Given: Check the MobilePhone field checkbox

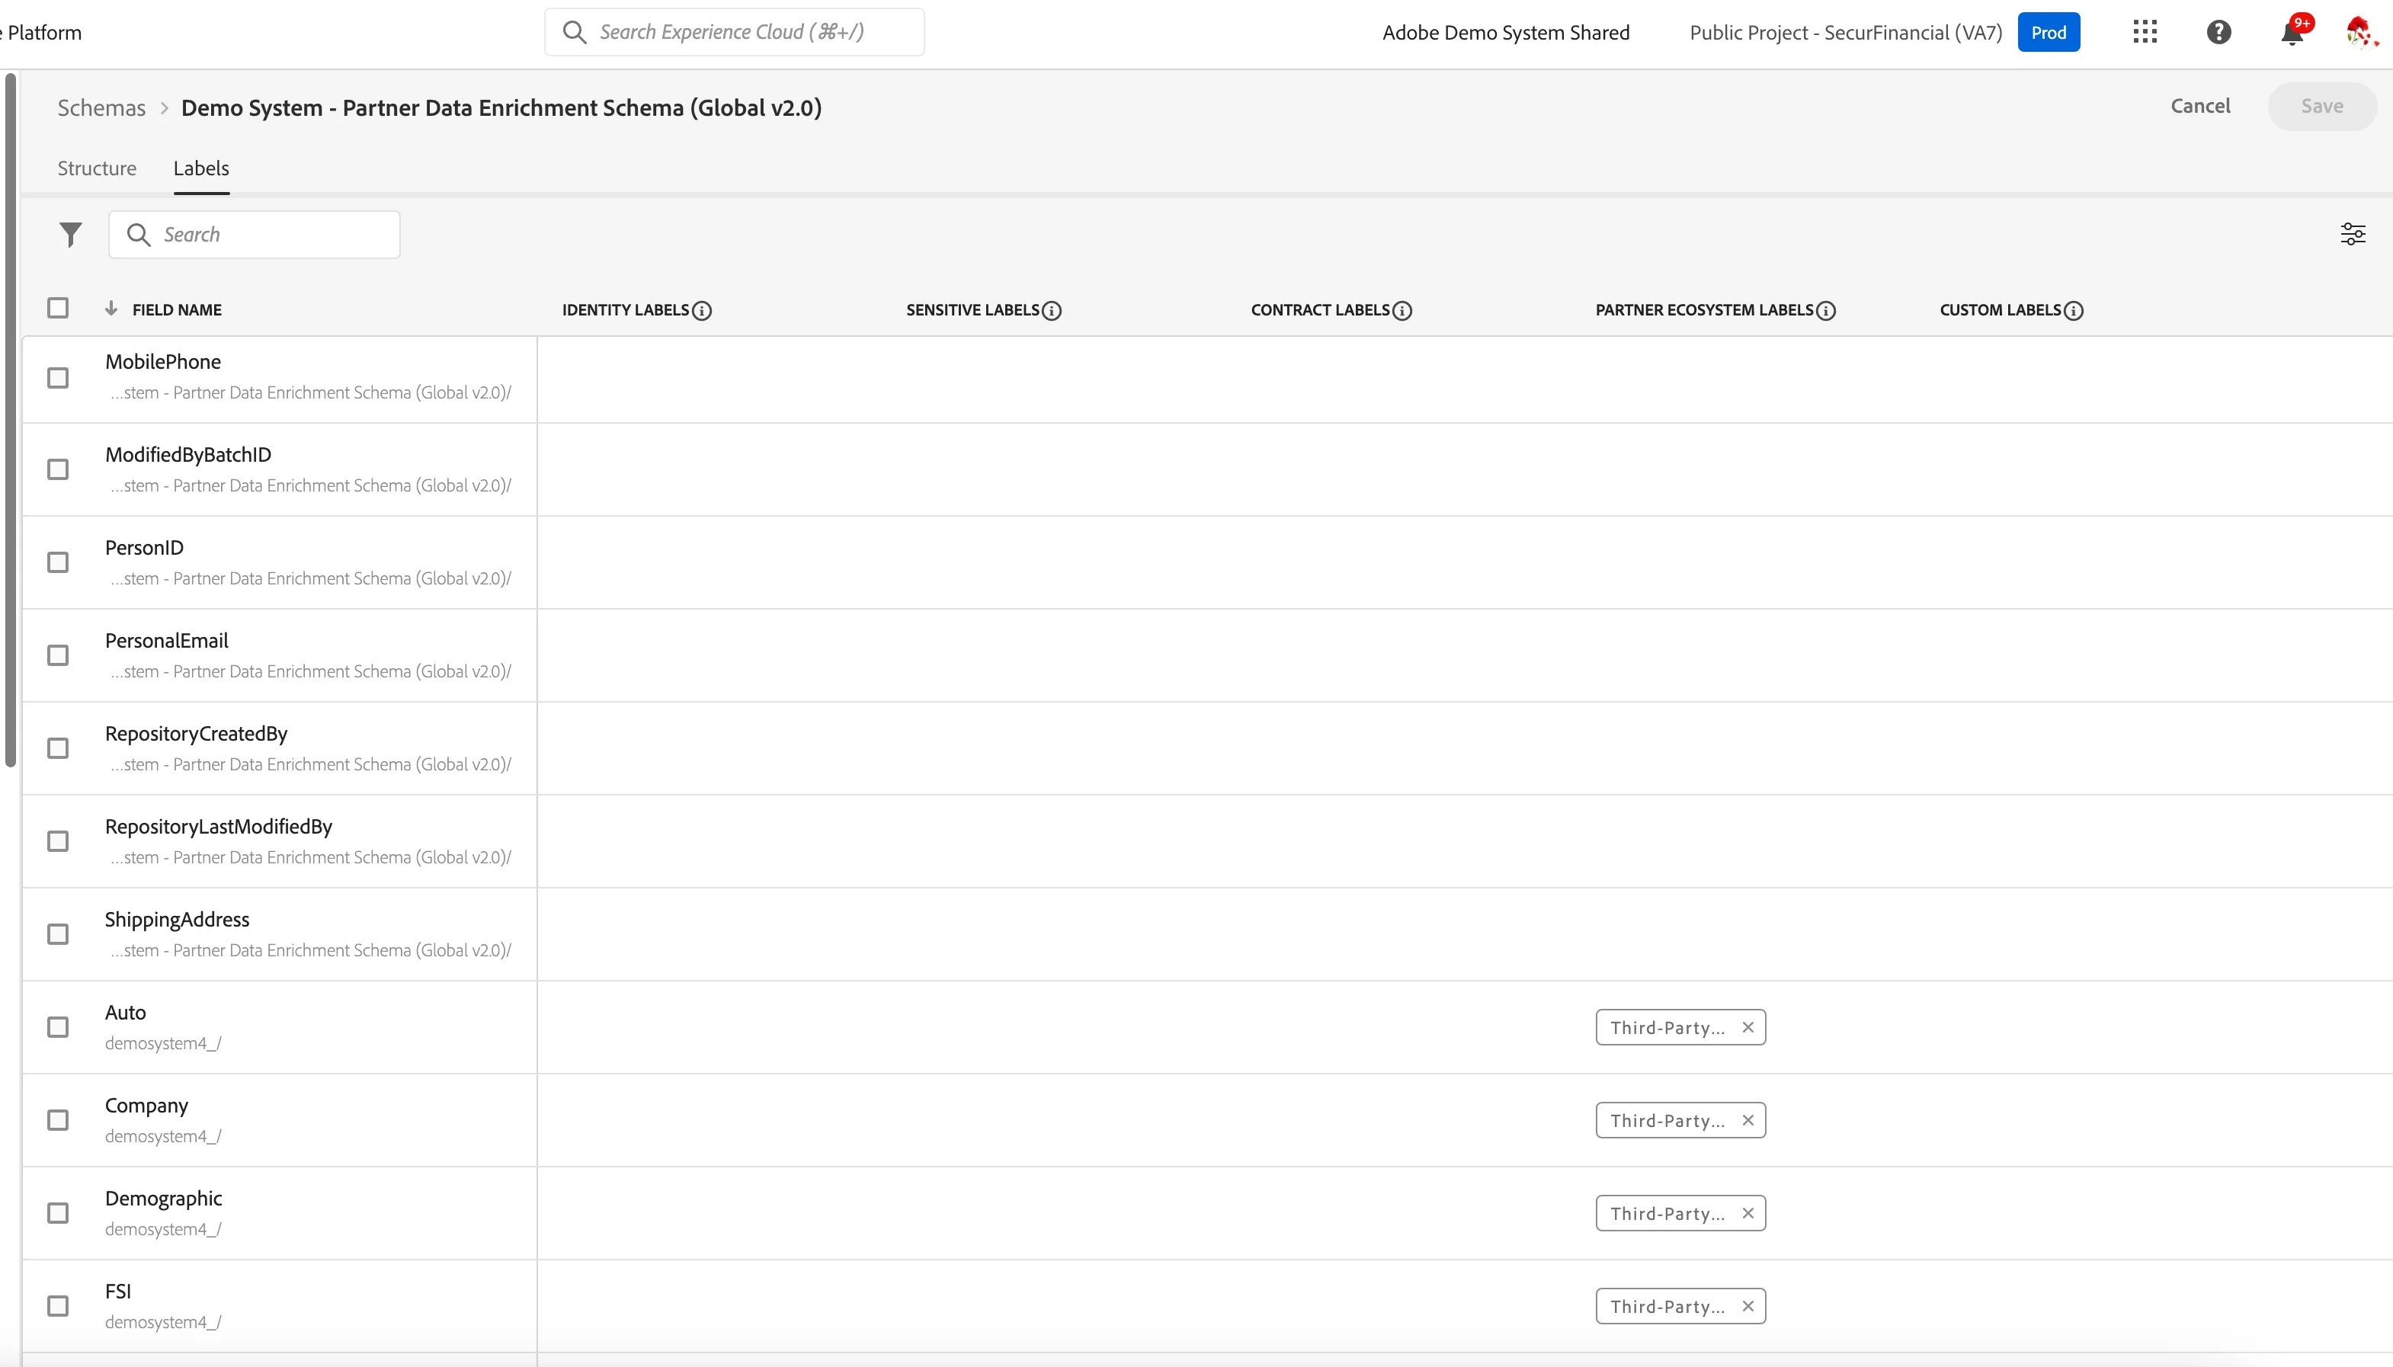Looking at the screenshot, I should click(58, 377).
